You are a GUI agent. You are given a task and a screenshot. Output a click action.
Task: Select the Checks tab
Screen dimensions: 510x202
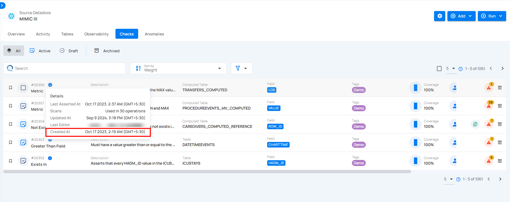tap(127, 34)
